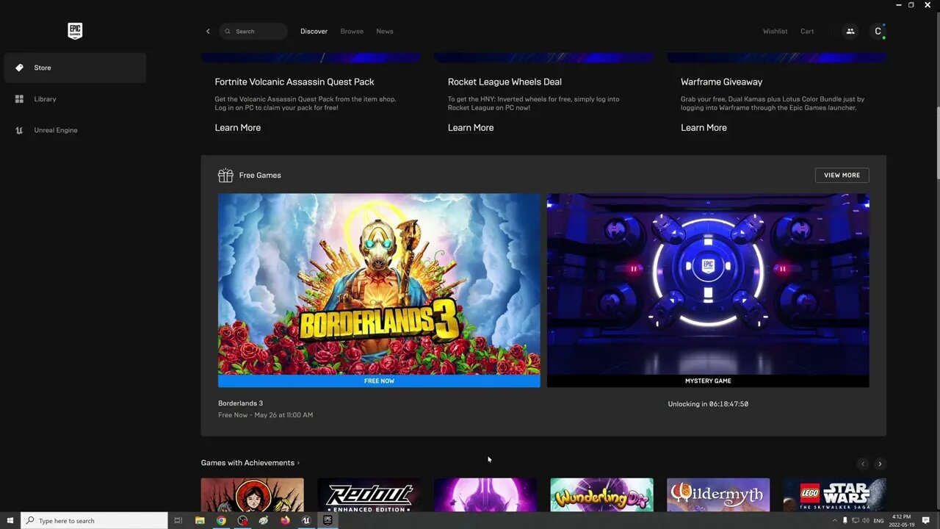Open the Store section in sidebar

tap(75, 68)
